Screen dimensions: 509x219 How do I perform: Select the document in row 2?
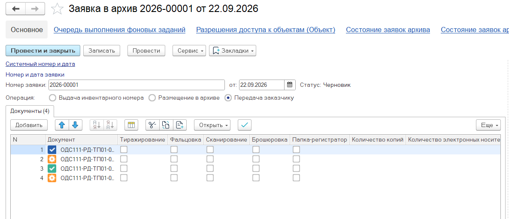point(87,159)
